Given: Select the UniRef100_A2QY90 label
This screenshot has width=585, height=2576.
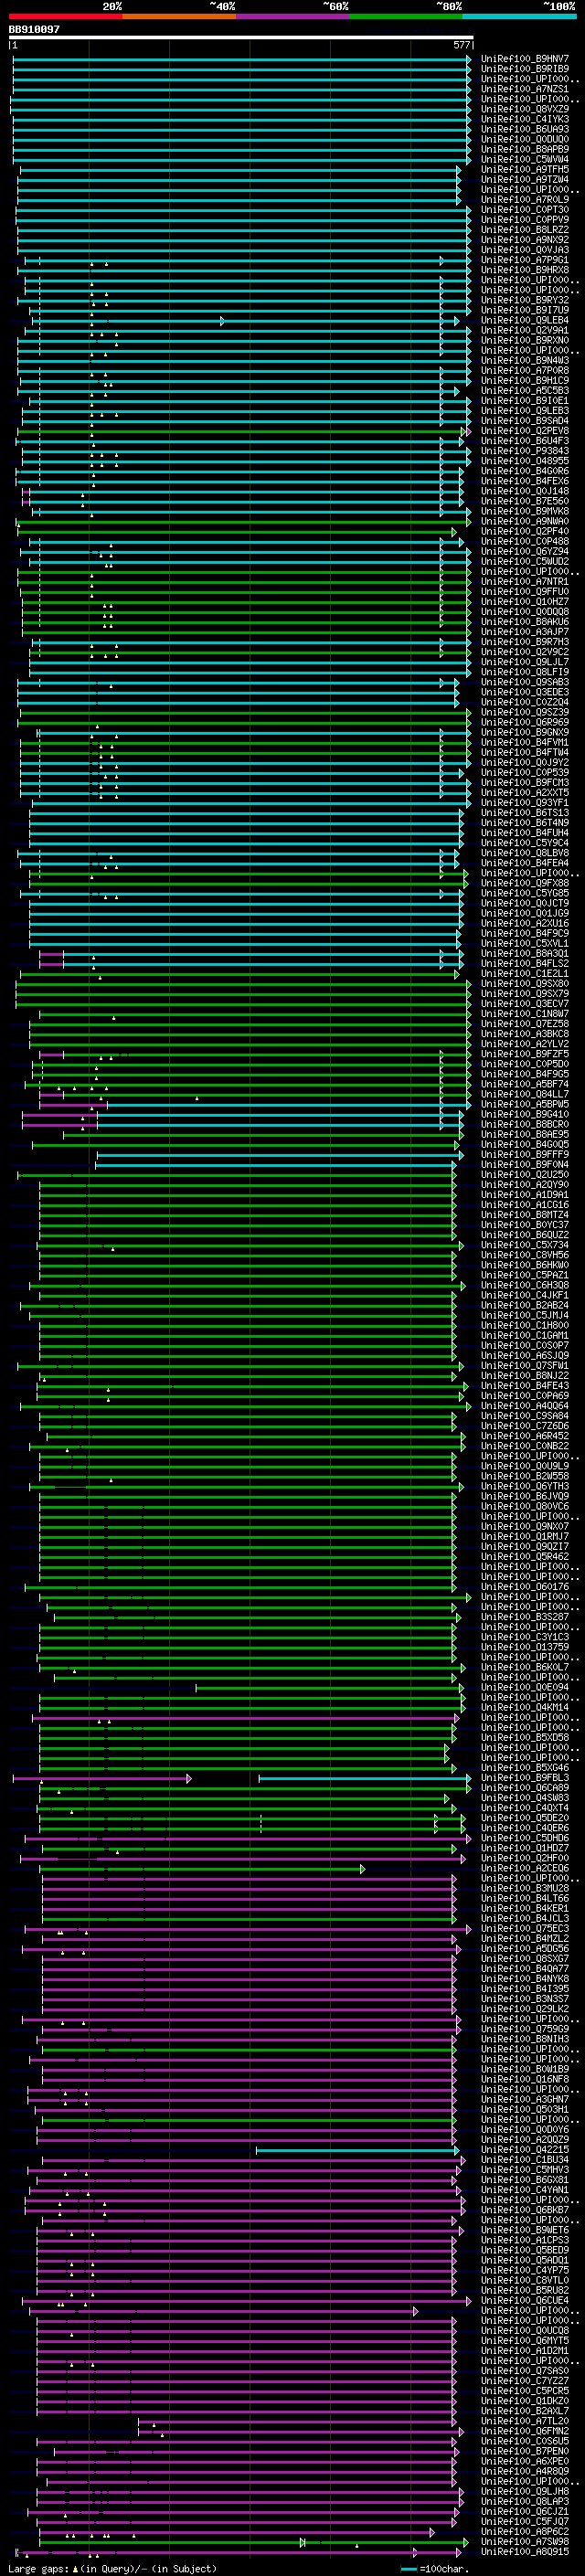Looking at the screenshot, I should (x=525, y=1184).
